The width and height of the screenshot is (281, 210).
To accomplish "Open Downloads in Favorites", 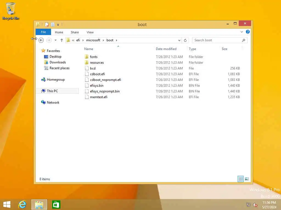I will click(58, 62).
